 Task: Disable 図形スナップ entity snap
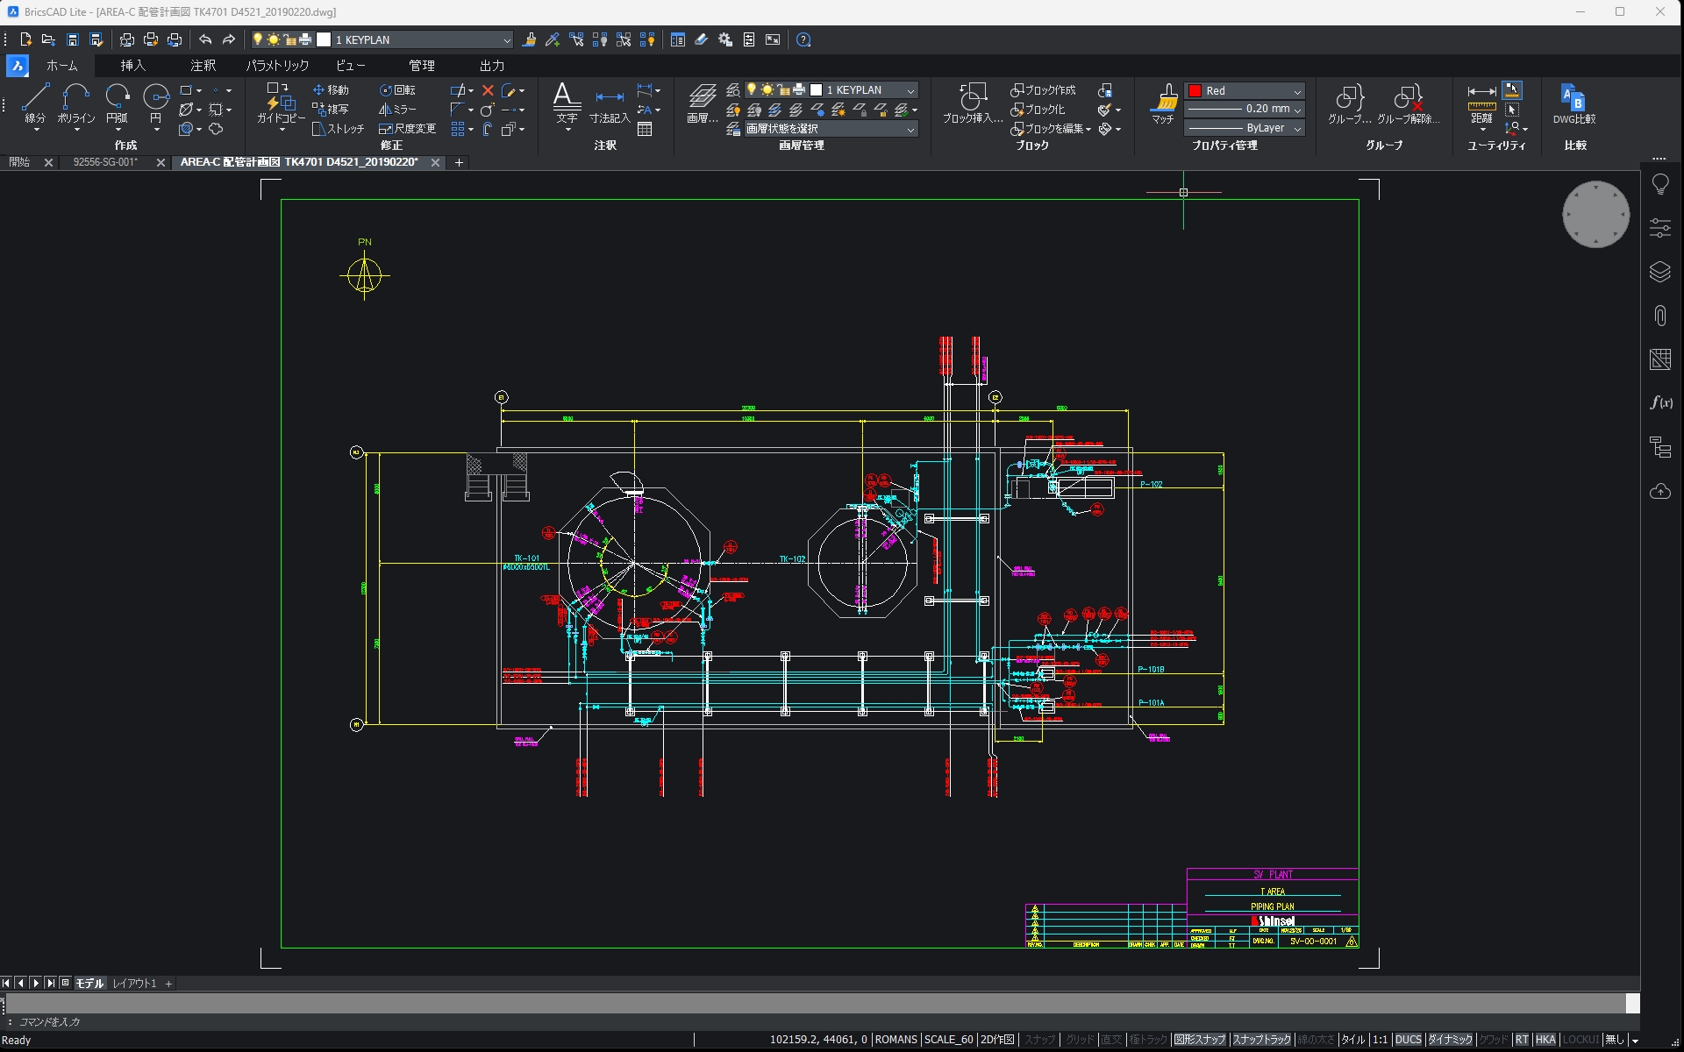pyautogui.click(x=1199, y=1039)
